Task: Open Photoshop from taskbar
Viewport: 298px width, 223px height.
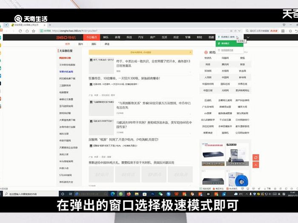Action: (x=152, y=194)
